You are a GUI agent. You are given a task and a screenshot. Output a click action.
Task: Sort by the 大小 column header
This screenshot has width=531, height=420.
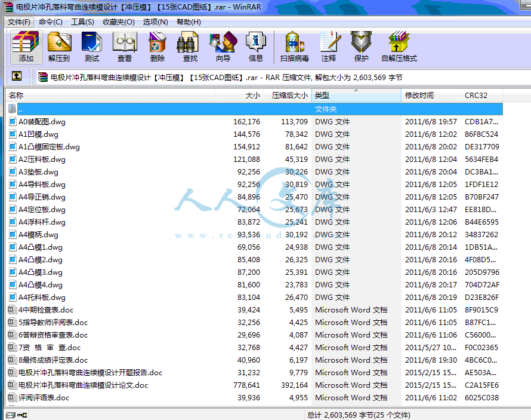(x=239, y=95)
